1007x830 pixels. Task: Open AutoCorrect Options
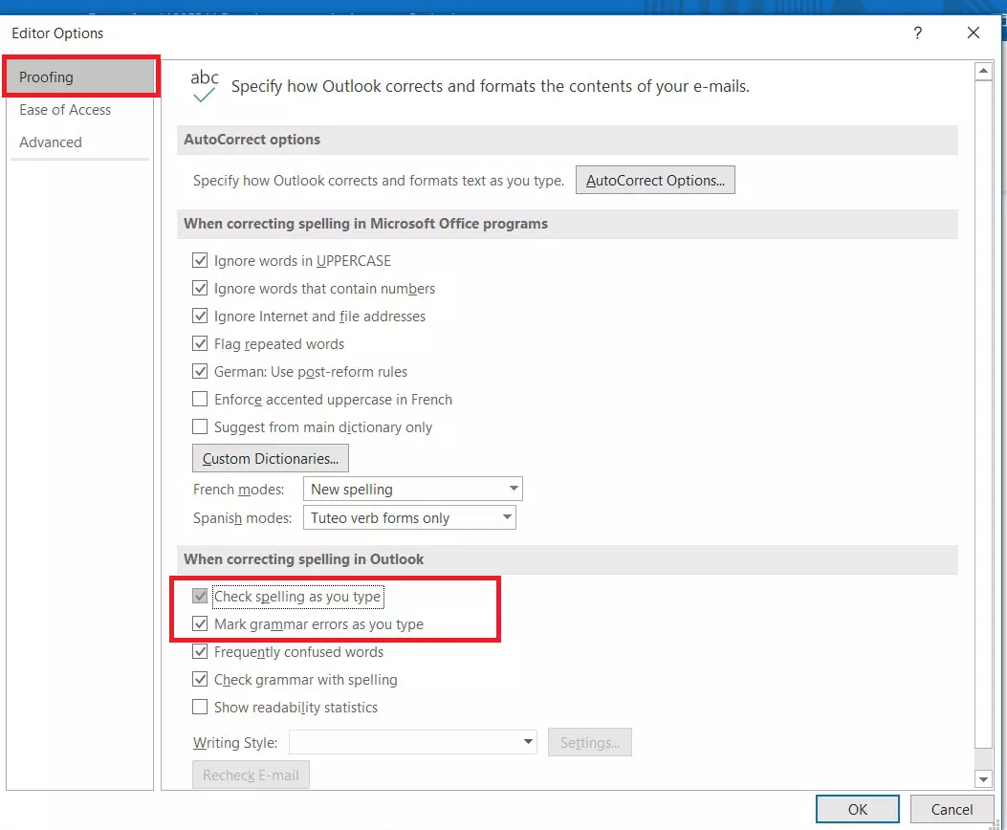pyautogui.click(x=655, y=180)
